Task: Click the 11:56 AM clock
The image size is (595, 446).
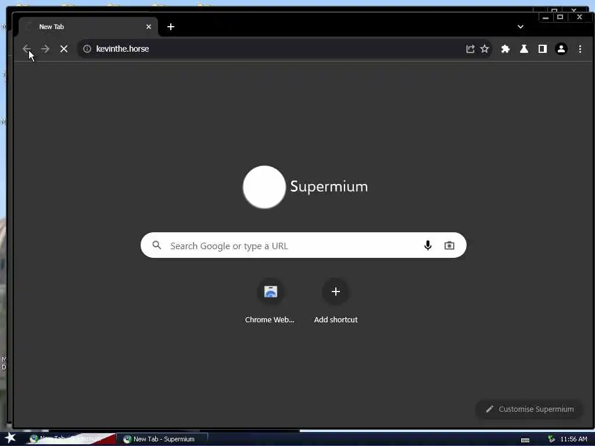Action: (x=574, y=439)
